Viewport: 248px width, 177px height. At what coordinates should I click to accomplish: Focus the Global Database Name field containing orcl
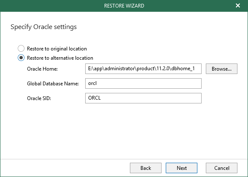click(143, 83)
